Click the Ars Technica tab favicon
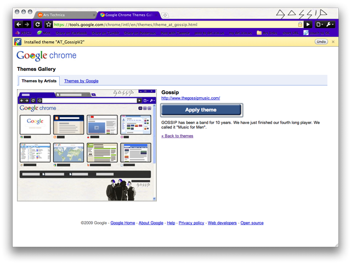Viewport: 351px width, 264px height. [40, 15]
